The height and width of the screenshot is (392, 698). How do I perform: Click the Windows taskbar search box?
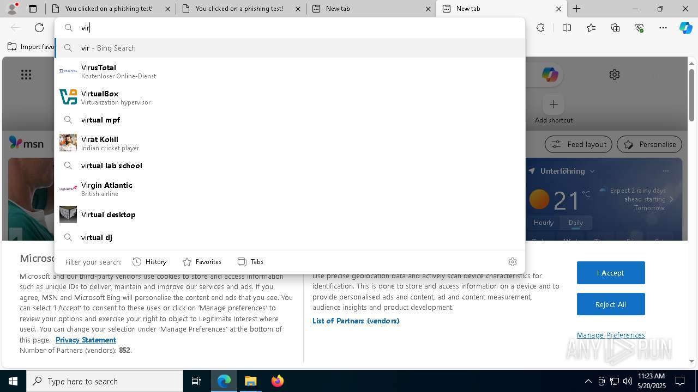pos(105,381)
